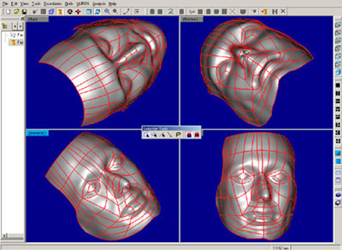Click the paintbrush tool in floating toolbar
The width and height of the screenshot is (342, 250).
pos(170,135)
